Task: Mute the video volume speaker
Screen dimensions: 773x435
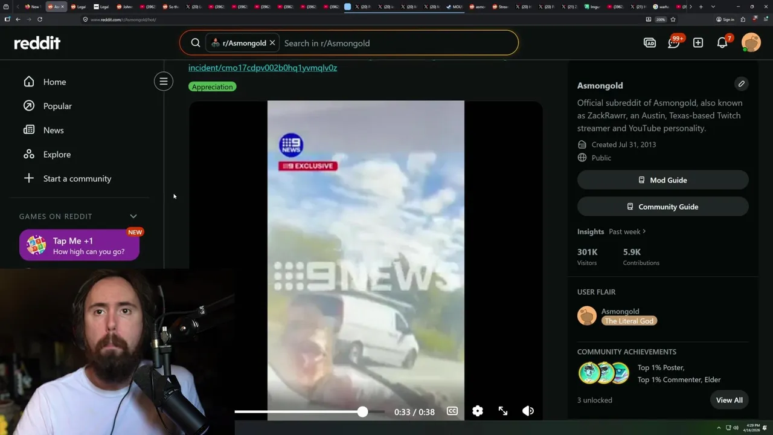Action: [528, 411]
